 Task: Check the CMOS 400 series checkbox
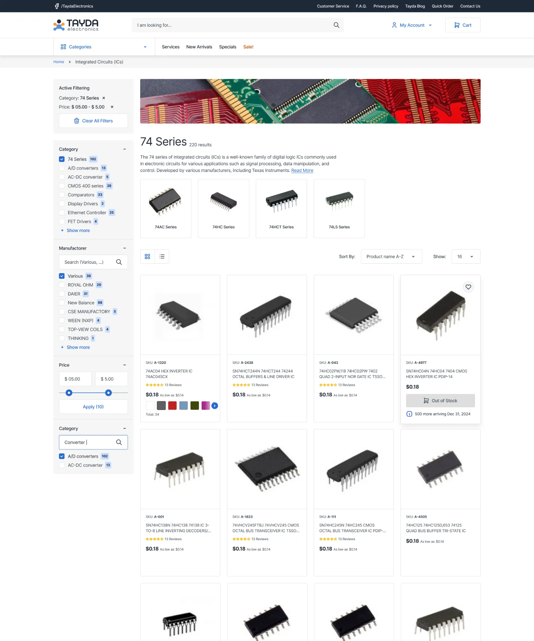[x=62, y=186]
